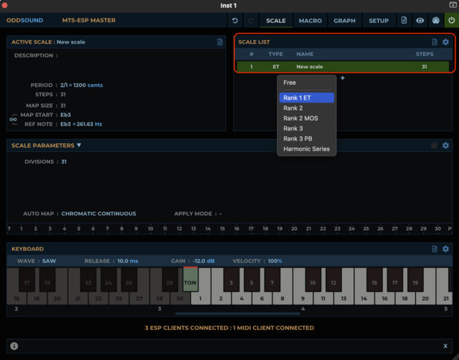Click the info icon in bottom bar
This screenshot has height=360, width=459.
click(14, 346)
